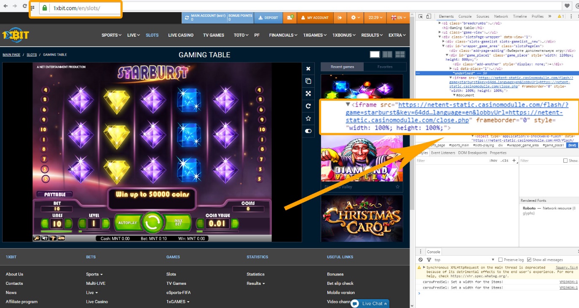Increase number of lines
579x308 pixels.
68,223
